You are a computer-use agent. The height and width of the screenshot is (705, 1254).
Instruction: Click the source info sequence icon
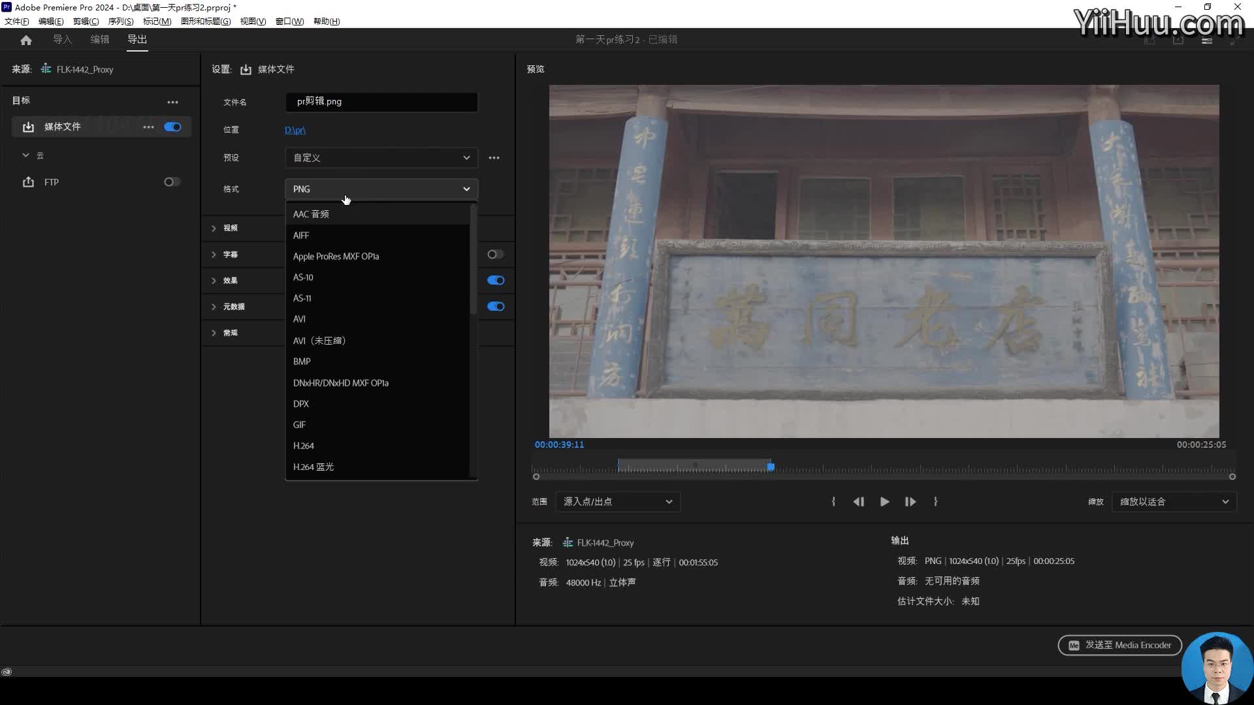click(x=568, y=542)
